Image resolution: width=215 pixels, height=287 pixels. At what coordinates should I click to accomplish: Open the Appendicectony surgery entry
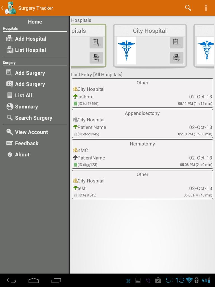click(x=142, y=124)
